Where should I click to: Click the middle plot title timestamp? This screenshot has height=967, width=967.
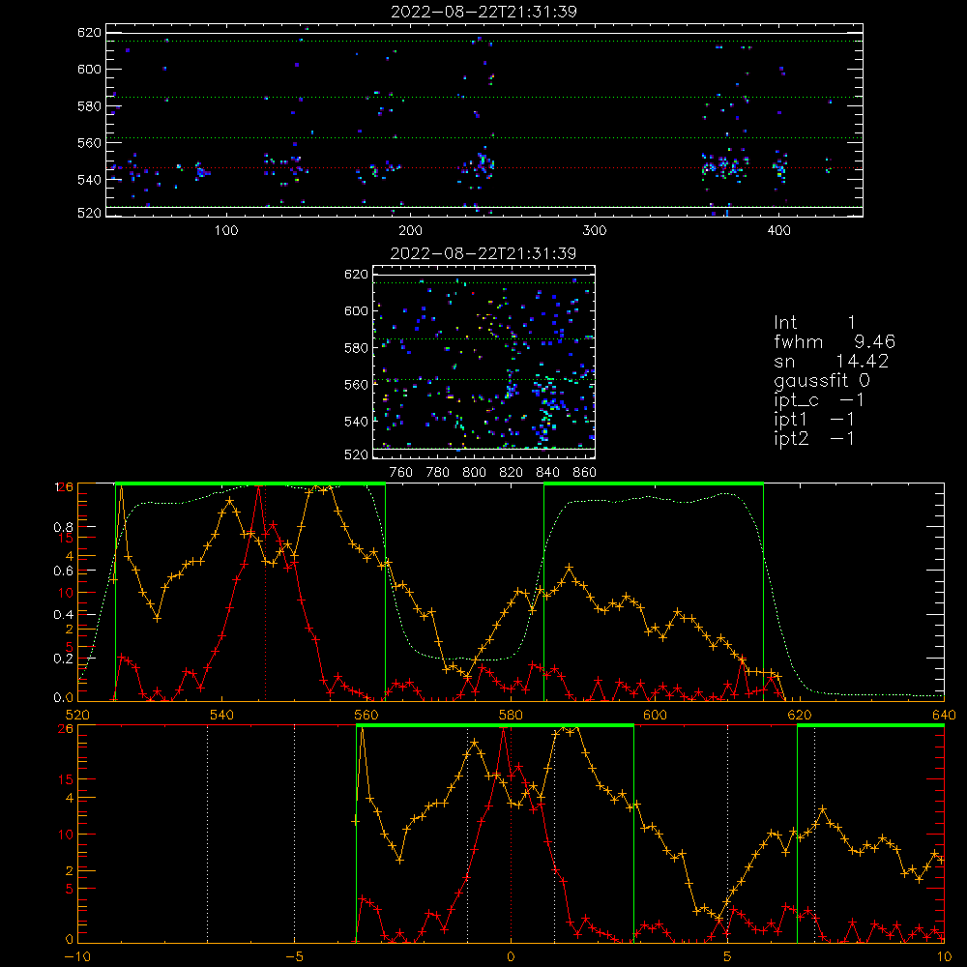483,253
